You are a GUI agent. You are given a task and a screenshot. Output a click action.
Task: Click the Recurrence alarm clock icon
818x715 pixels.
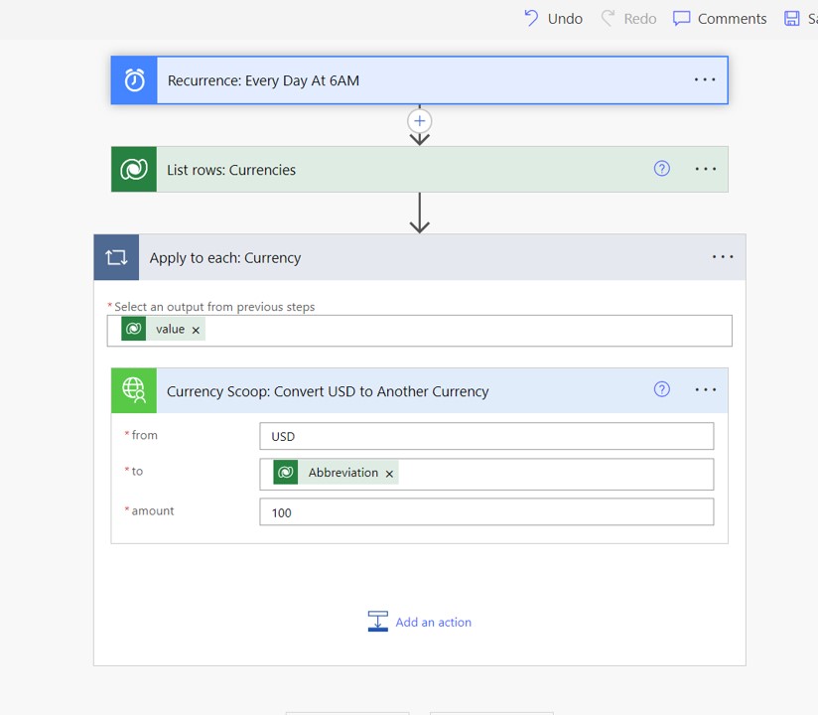[134, 80]
